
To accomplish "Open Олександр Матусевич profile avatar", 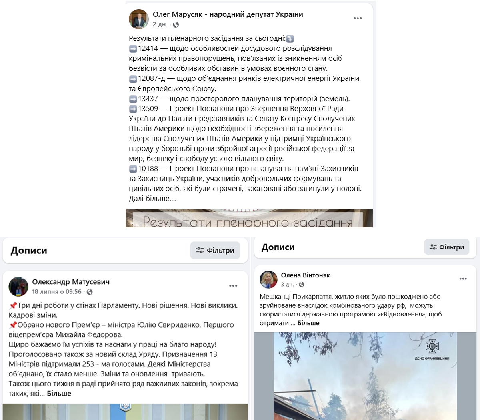I will pos(18,287).
